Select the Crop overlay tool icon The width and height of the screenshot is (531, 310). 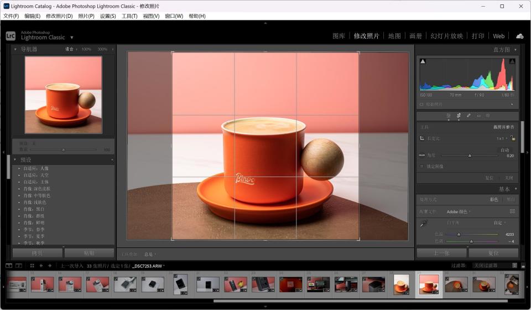point(459,116)
